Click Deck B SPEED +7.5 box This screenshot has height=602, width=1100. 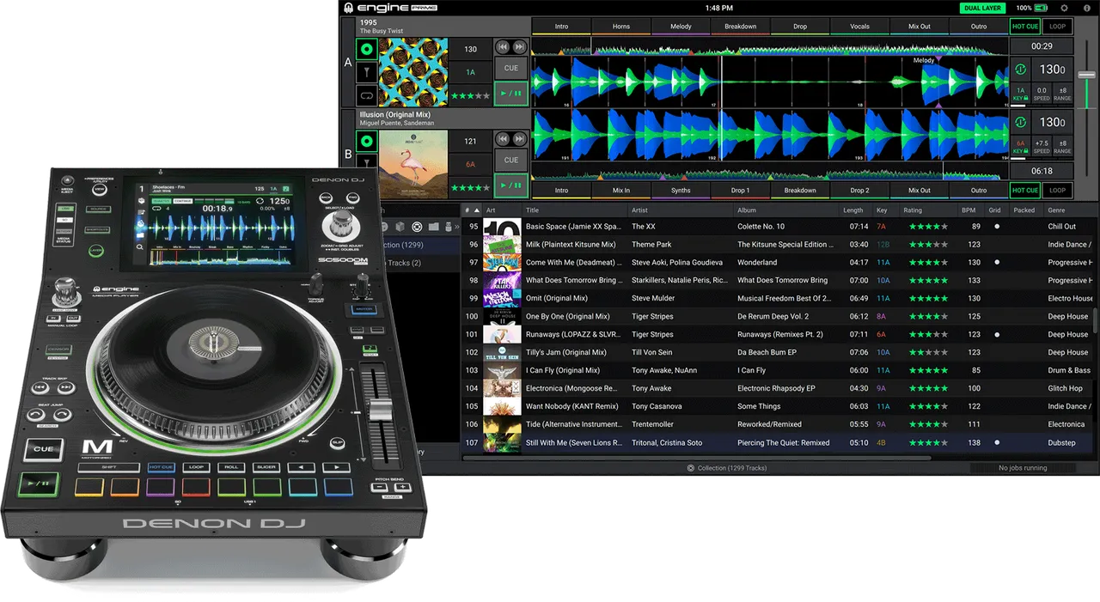point(1042,147)
